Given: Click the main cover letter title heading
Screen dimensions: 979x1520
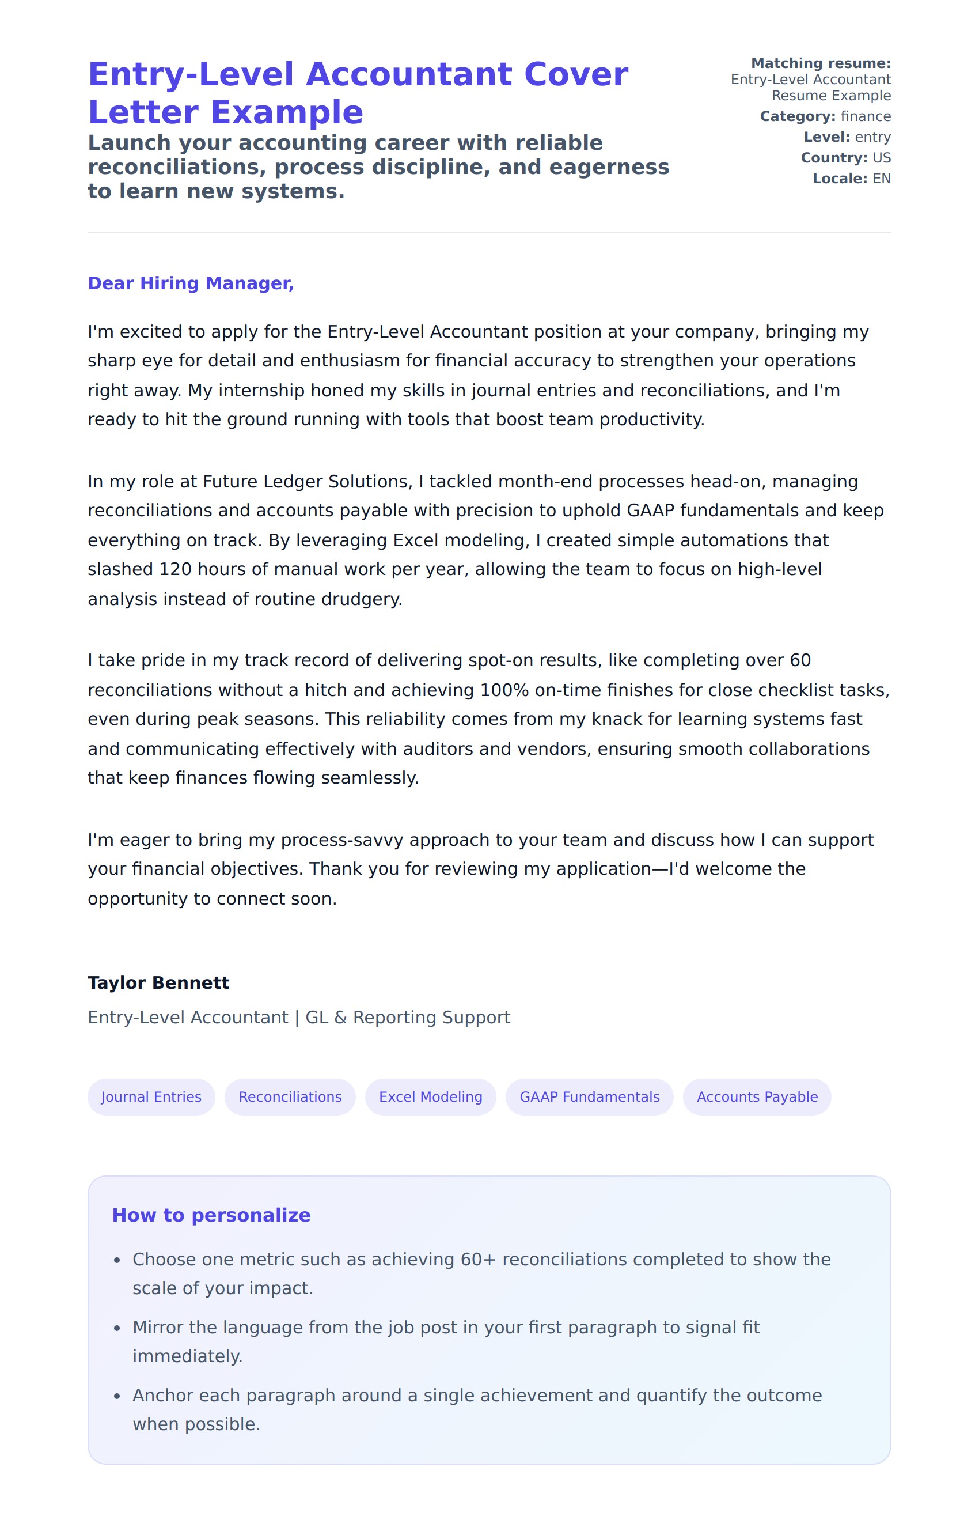Looking at the screenshot, I should (x=357, y=93).
